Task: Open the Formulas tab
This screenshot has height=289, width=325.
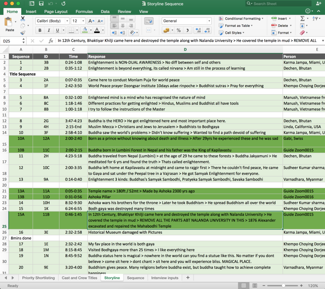Action: [84, 11]
